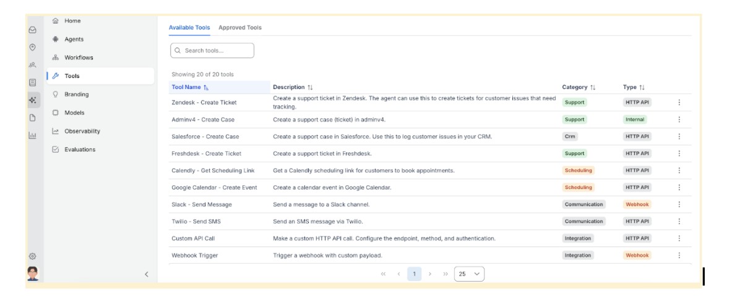Open the bar chart reports rail icon
Image resolution: width=740 pixels, height=305 pixels.
tap(33, 136)
